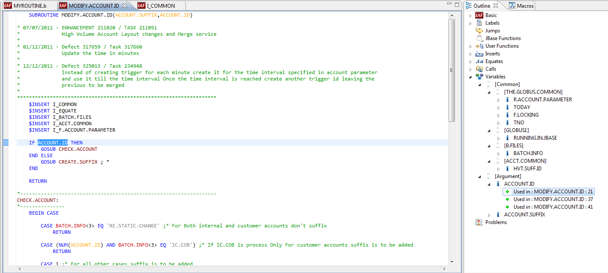Click the Variables colored-balls icon

479,77
